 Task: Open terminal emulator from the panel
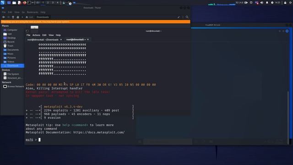point(29,3)
